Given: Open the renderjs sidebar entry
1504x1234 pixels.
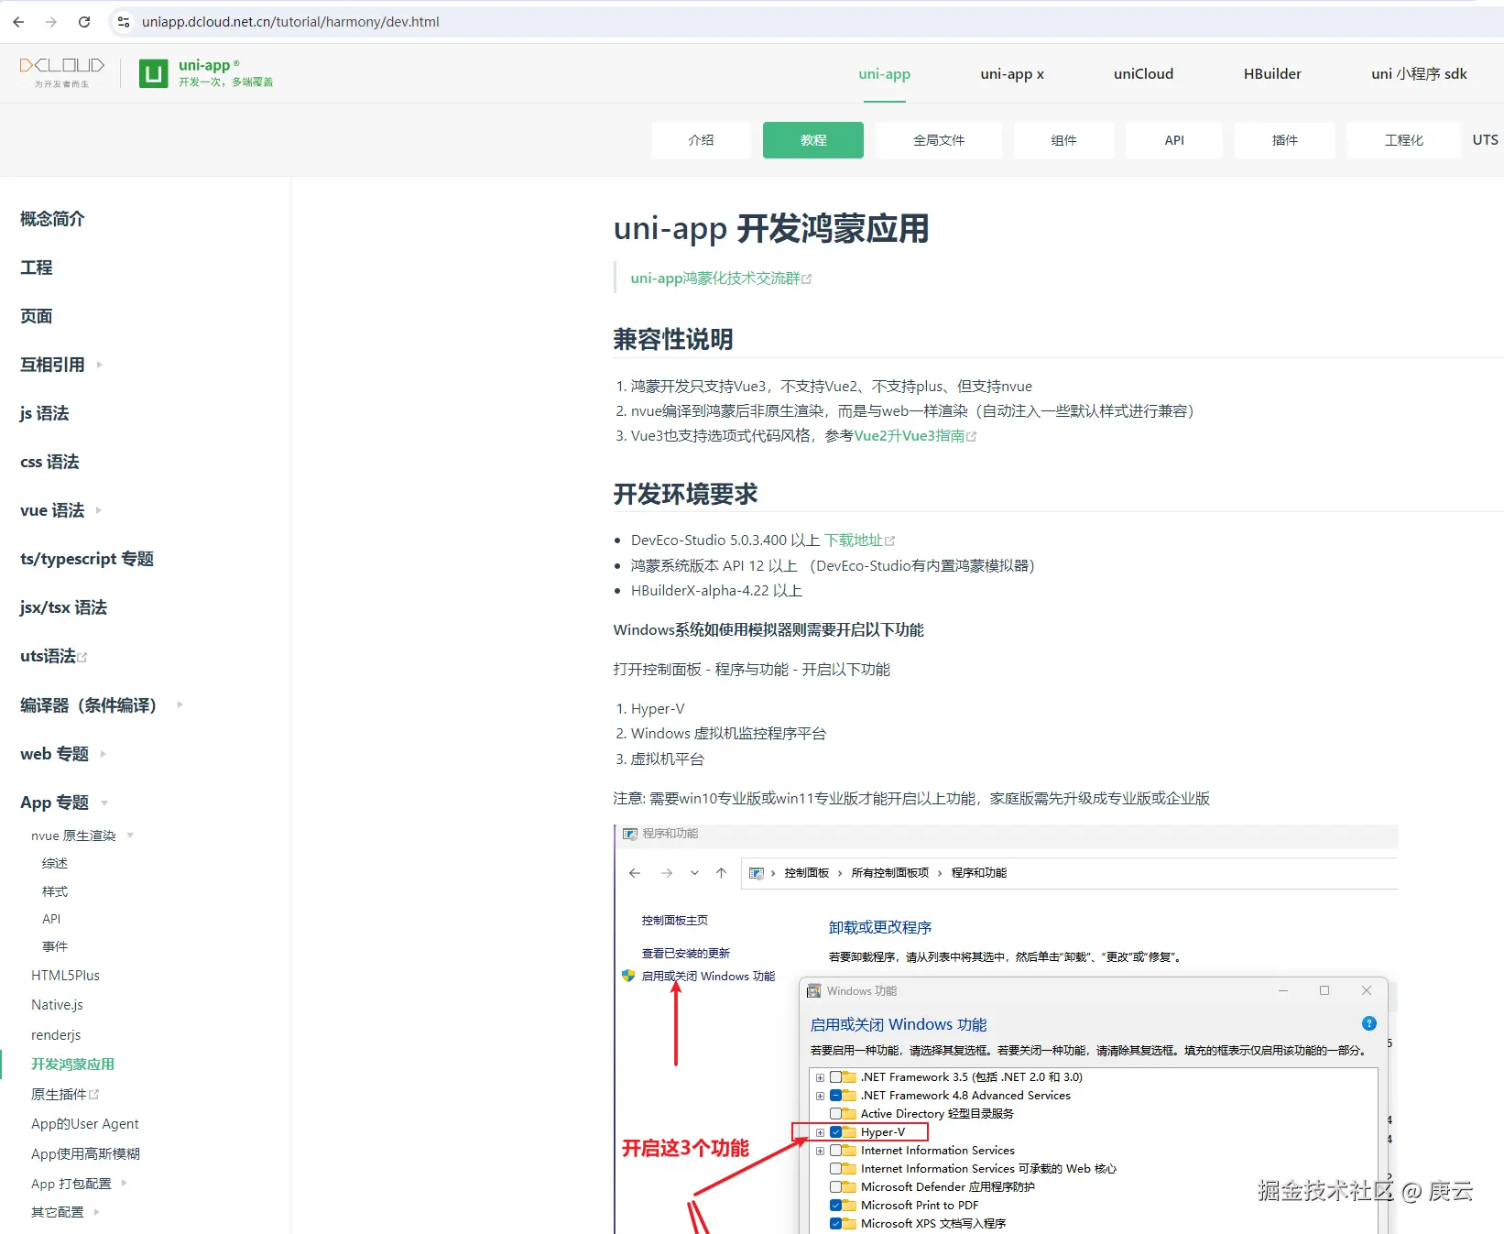Looking at the screenshot, I should click(x=56, y=1035).
